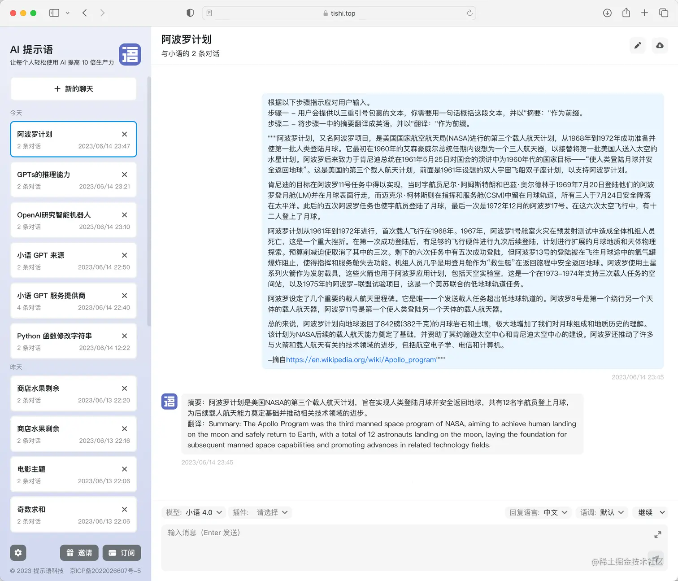This screenshot has height=581, width=678.
Task: Start a chat with 新的聊天
Action: pos(74,89)
